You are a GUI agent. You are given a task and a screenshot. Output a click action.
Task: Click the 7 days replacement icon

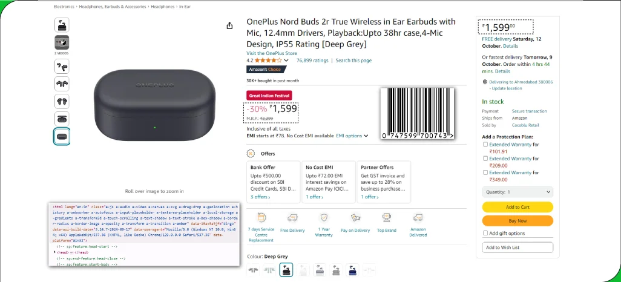261,218
